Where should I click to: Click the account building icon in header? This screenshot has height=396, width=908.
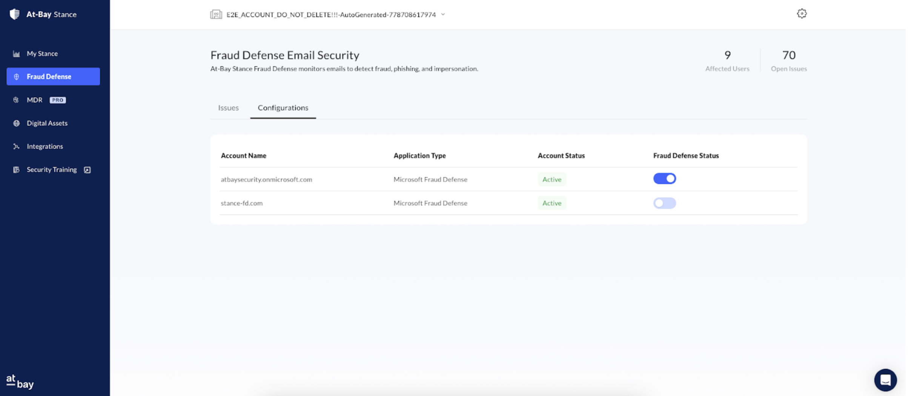click(x=216, y=15)
